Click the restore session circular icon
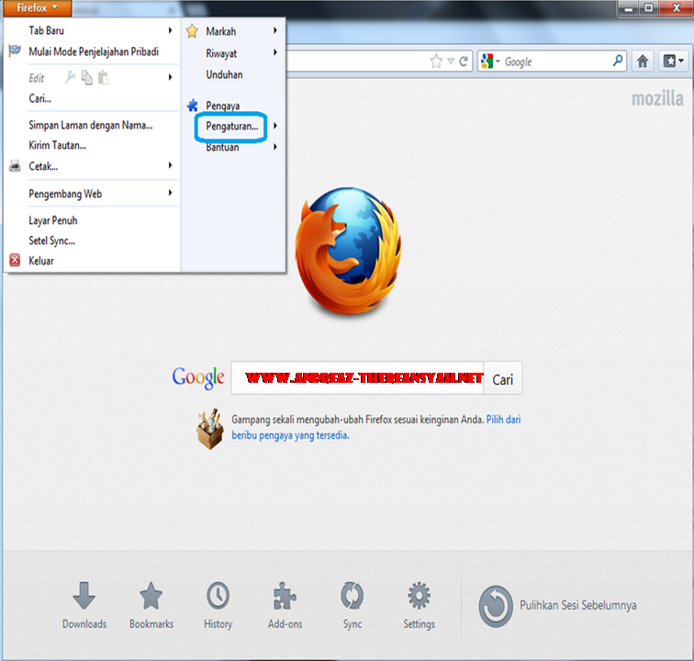Viewport: 694px width, 661px height. tap(496, 606)
